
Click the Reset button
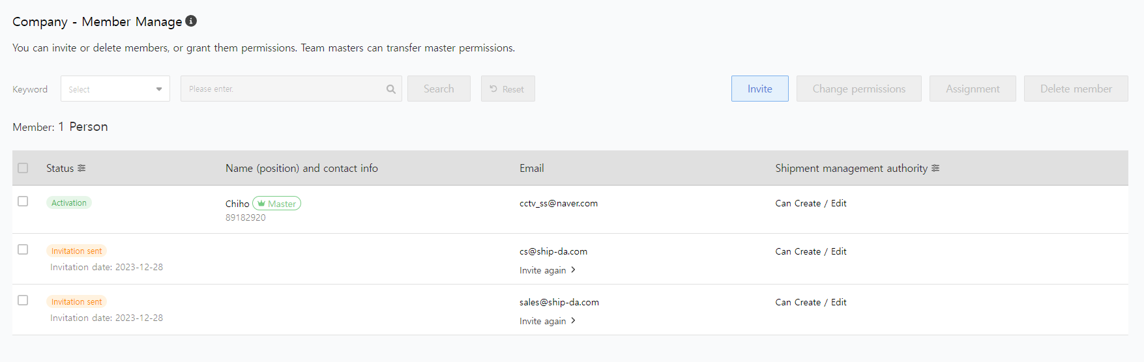click(508, 89)
